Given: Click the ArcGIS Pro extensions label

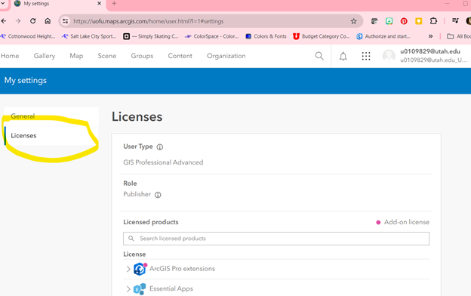Looking at the screenshot, I should click(183, 269).
